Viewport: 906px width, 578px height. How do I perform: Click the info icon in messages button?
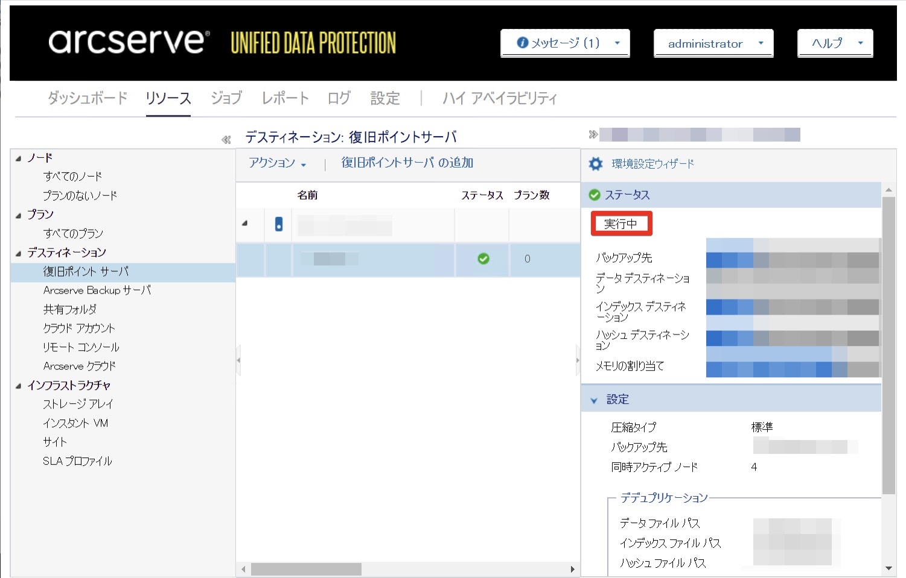pos(523,43)
